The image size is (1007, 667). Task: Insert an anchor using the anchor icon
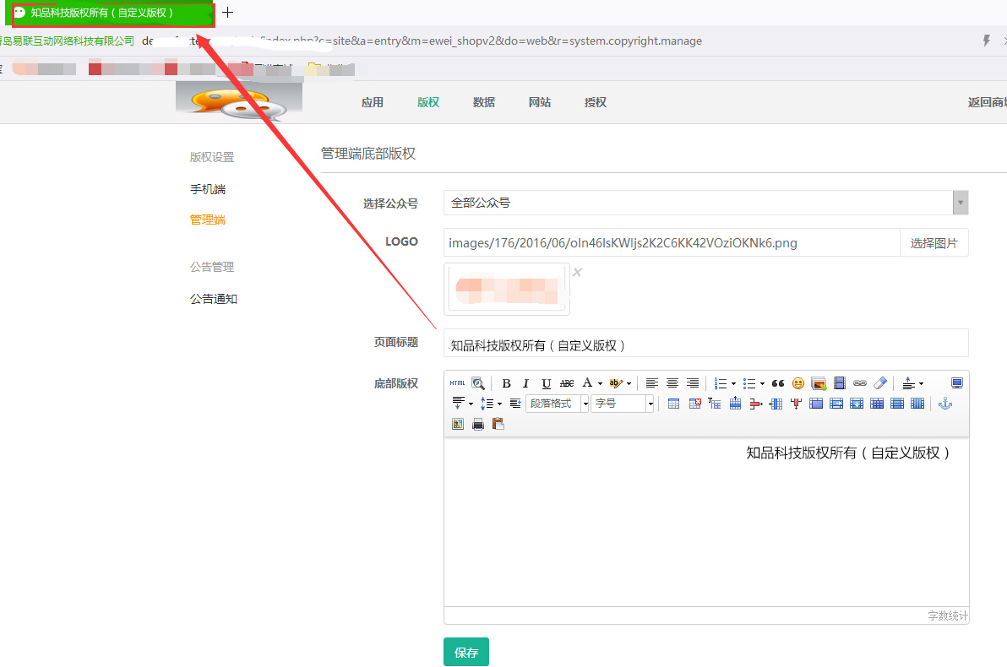coord(945,404)
